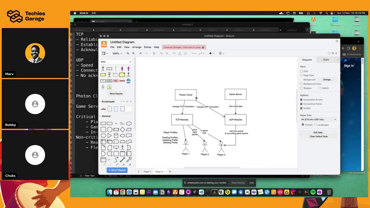Image resolution: width=370 pixels, height=208 pixels.
Task: Collapse toolbar with double chevron icon
Action: 336,53
